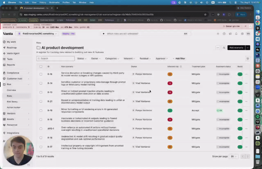Open Integrations in sidebar

[13, 133]
